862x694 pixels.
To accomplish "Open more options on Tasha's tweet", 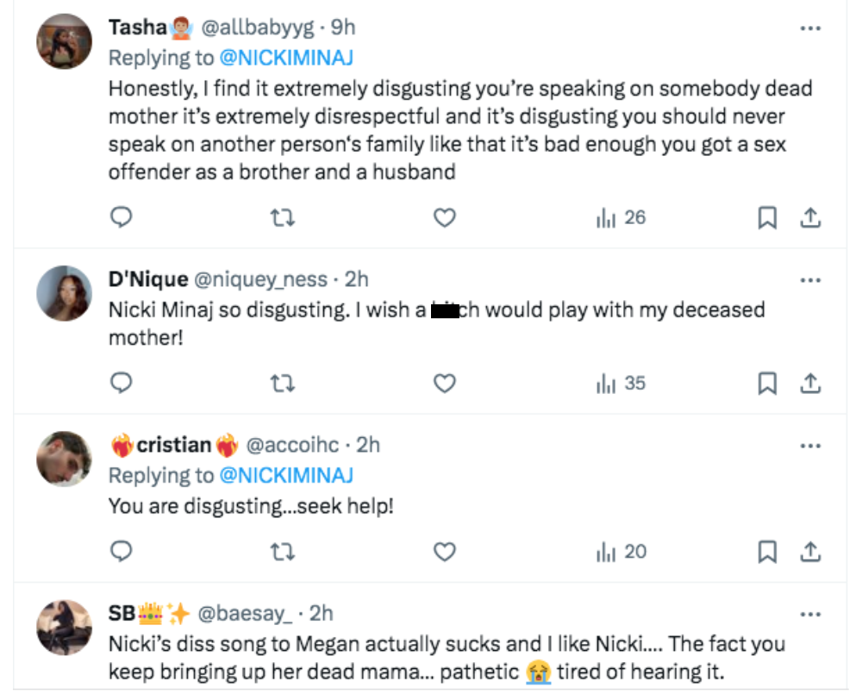I will click(810, 28).
